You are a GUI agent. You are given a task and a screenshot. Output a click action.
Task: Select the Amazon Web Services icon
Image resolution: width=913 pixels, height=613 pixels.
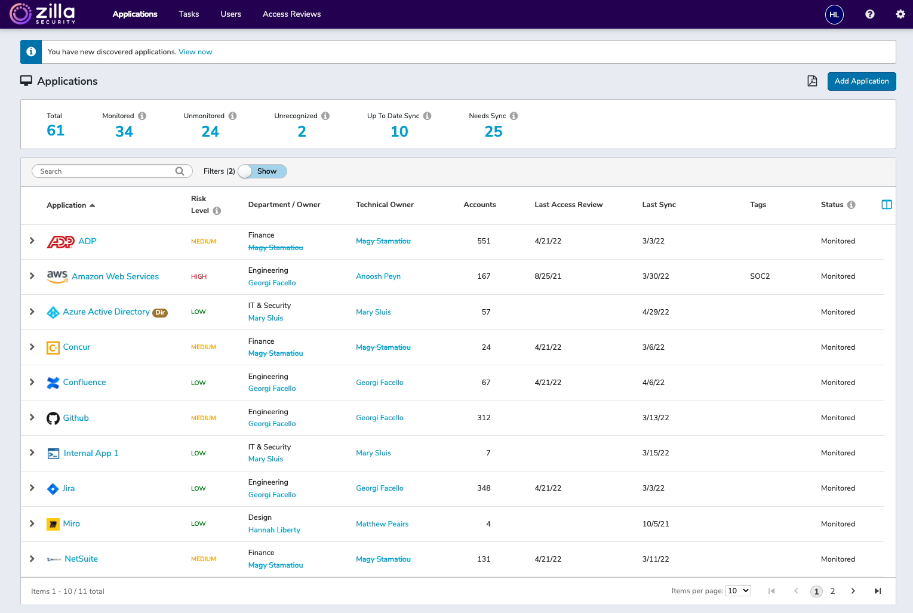coord(57,276)
